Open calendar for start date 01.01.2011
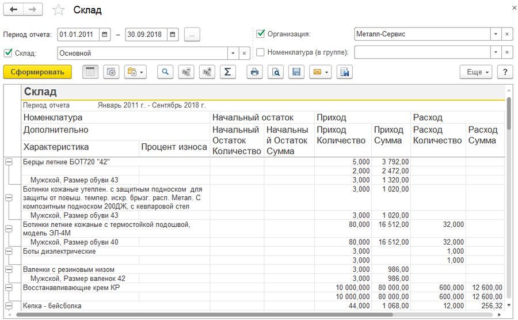Image resolution: width=518 pixels, height=320 pixels. pyautogui.click(x=104, y=35)
